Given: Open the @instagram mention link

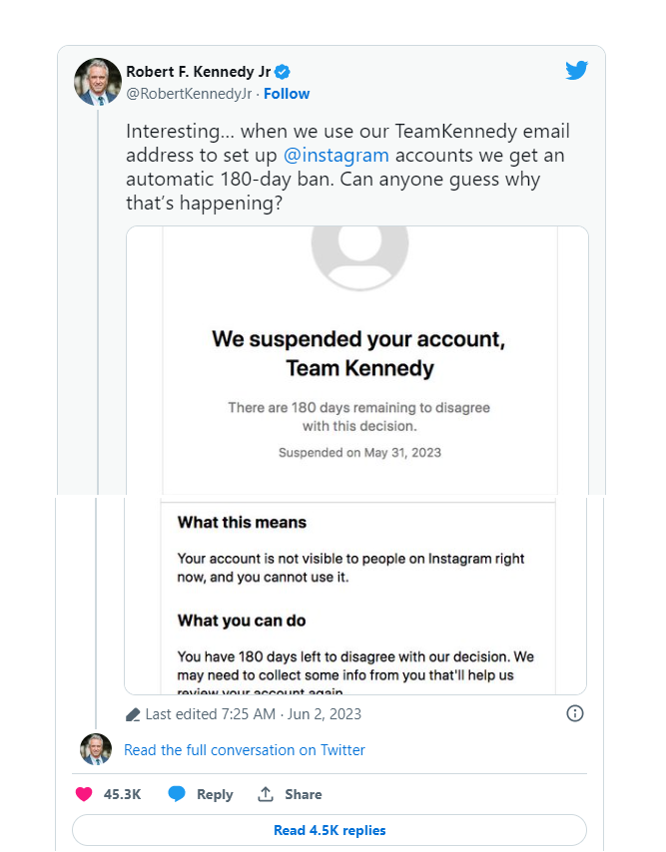Looking at the screenshot, I should click(336, 156).
